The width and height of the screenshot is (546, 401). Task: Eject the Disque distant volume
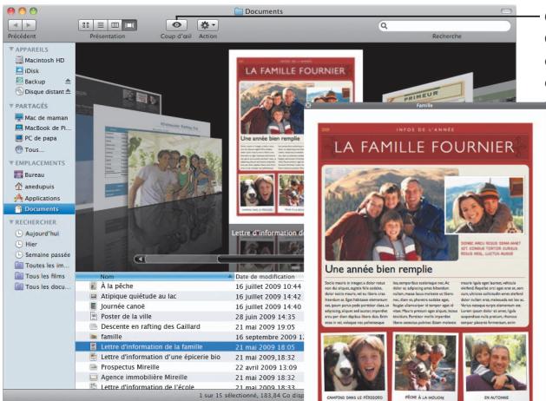69,91
